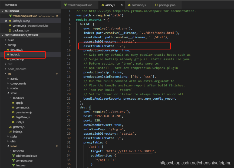The height and width of the screenshot is (168, 234).
Task: Expand the styles folder
Action: (8, 136)
